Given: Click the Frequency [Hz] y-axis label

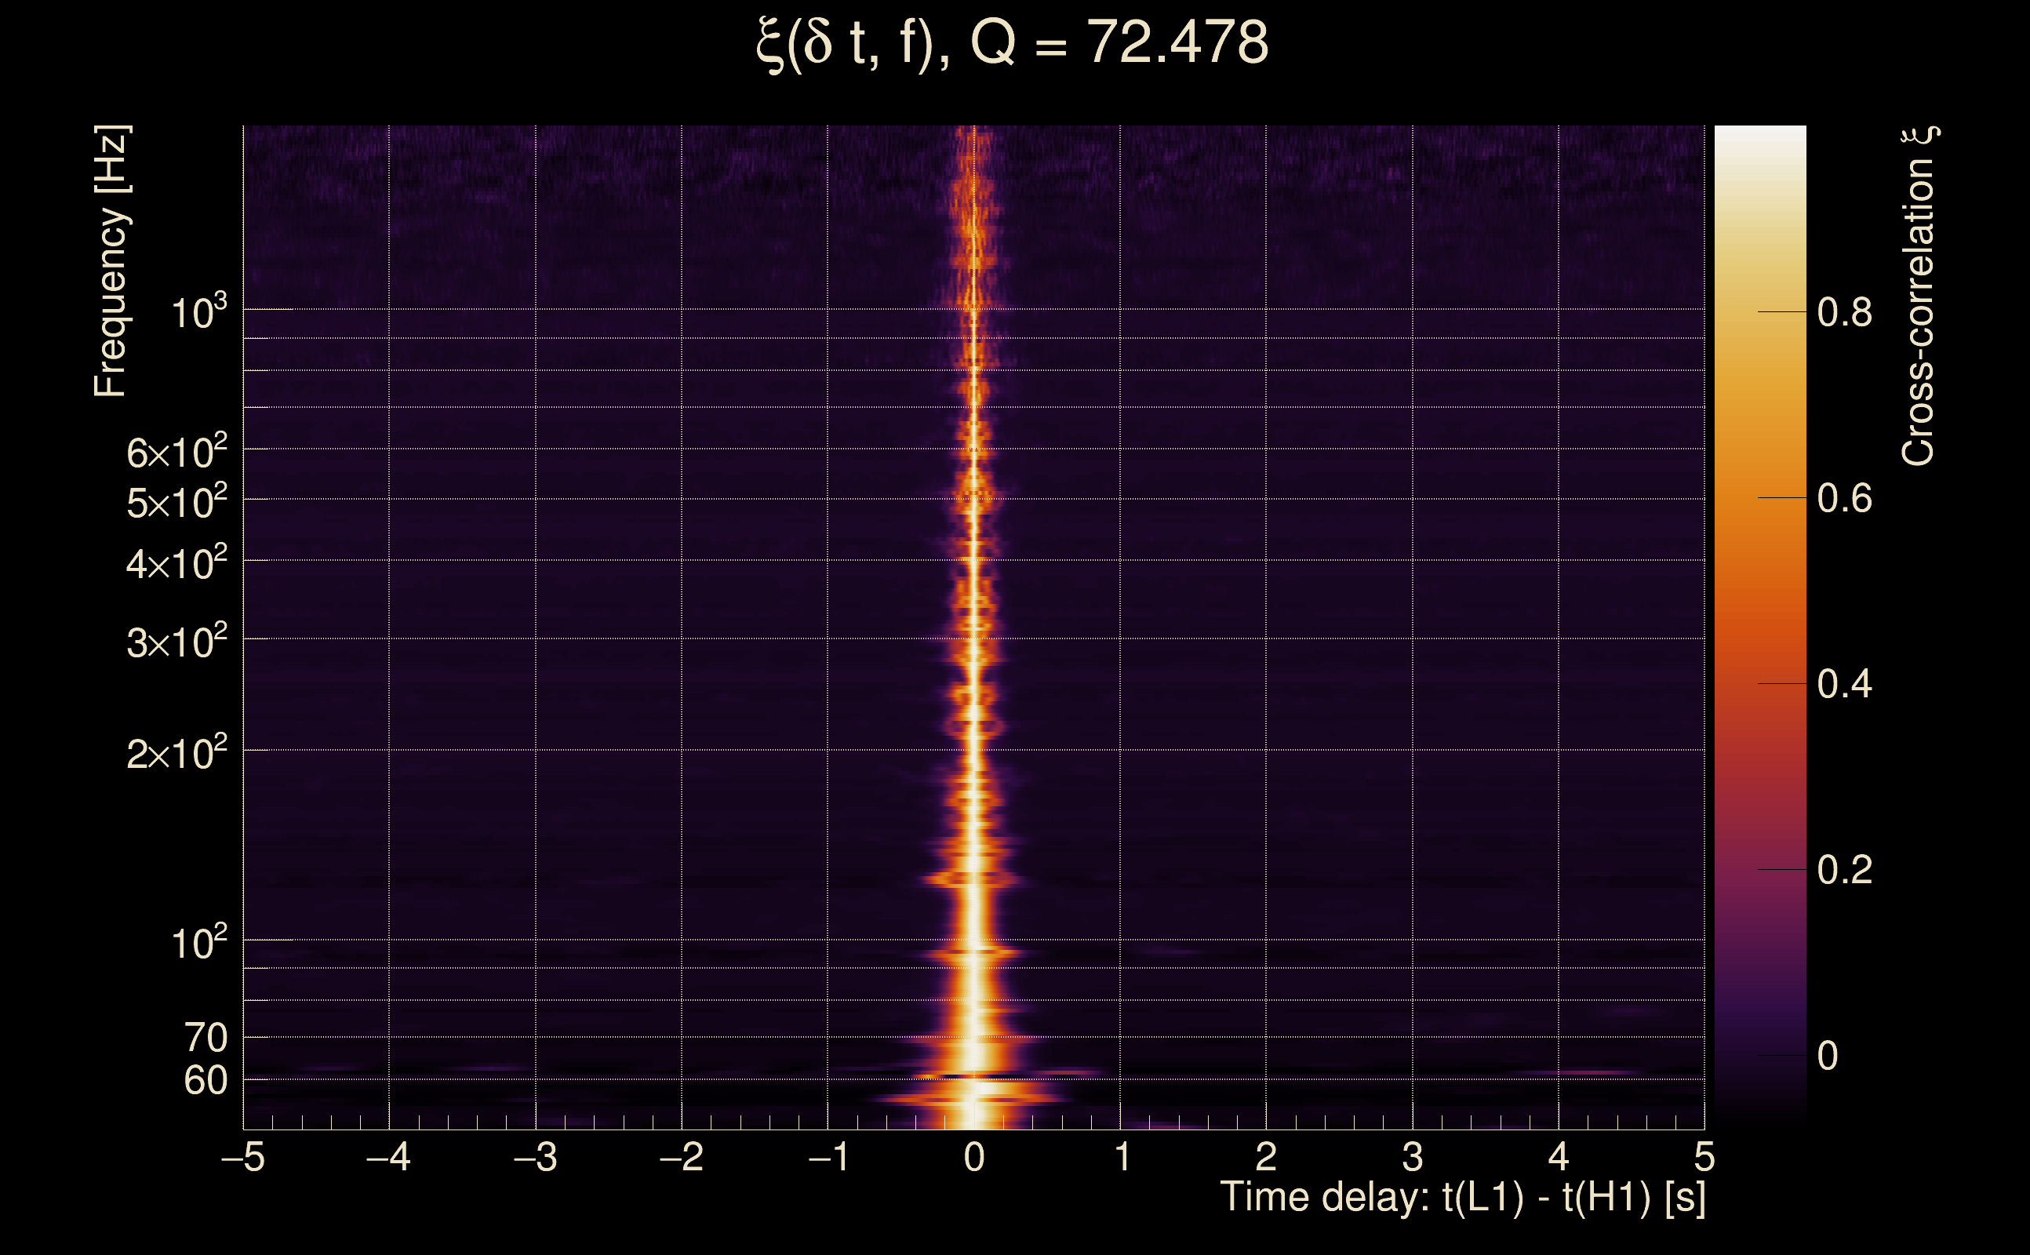Looking at the screenshot, I should pyautogui.click(x=111, y=260).
